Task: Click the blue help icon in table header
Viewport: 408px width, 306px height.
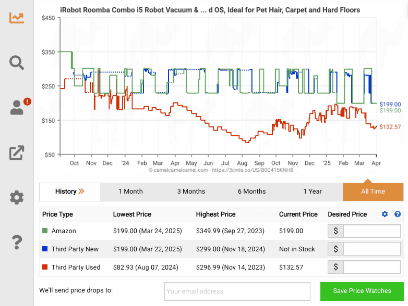Action: point(398,214)
